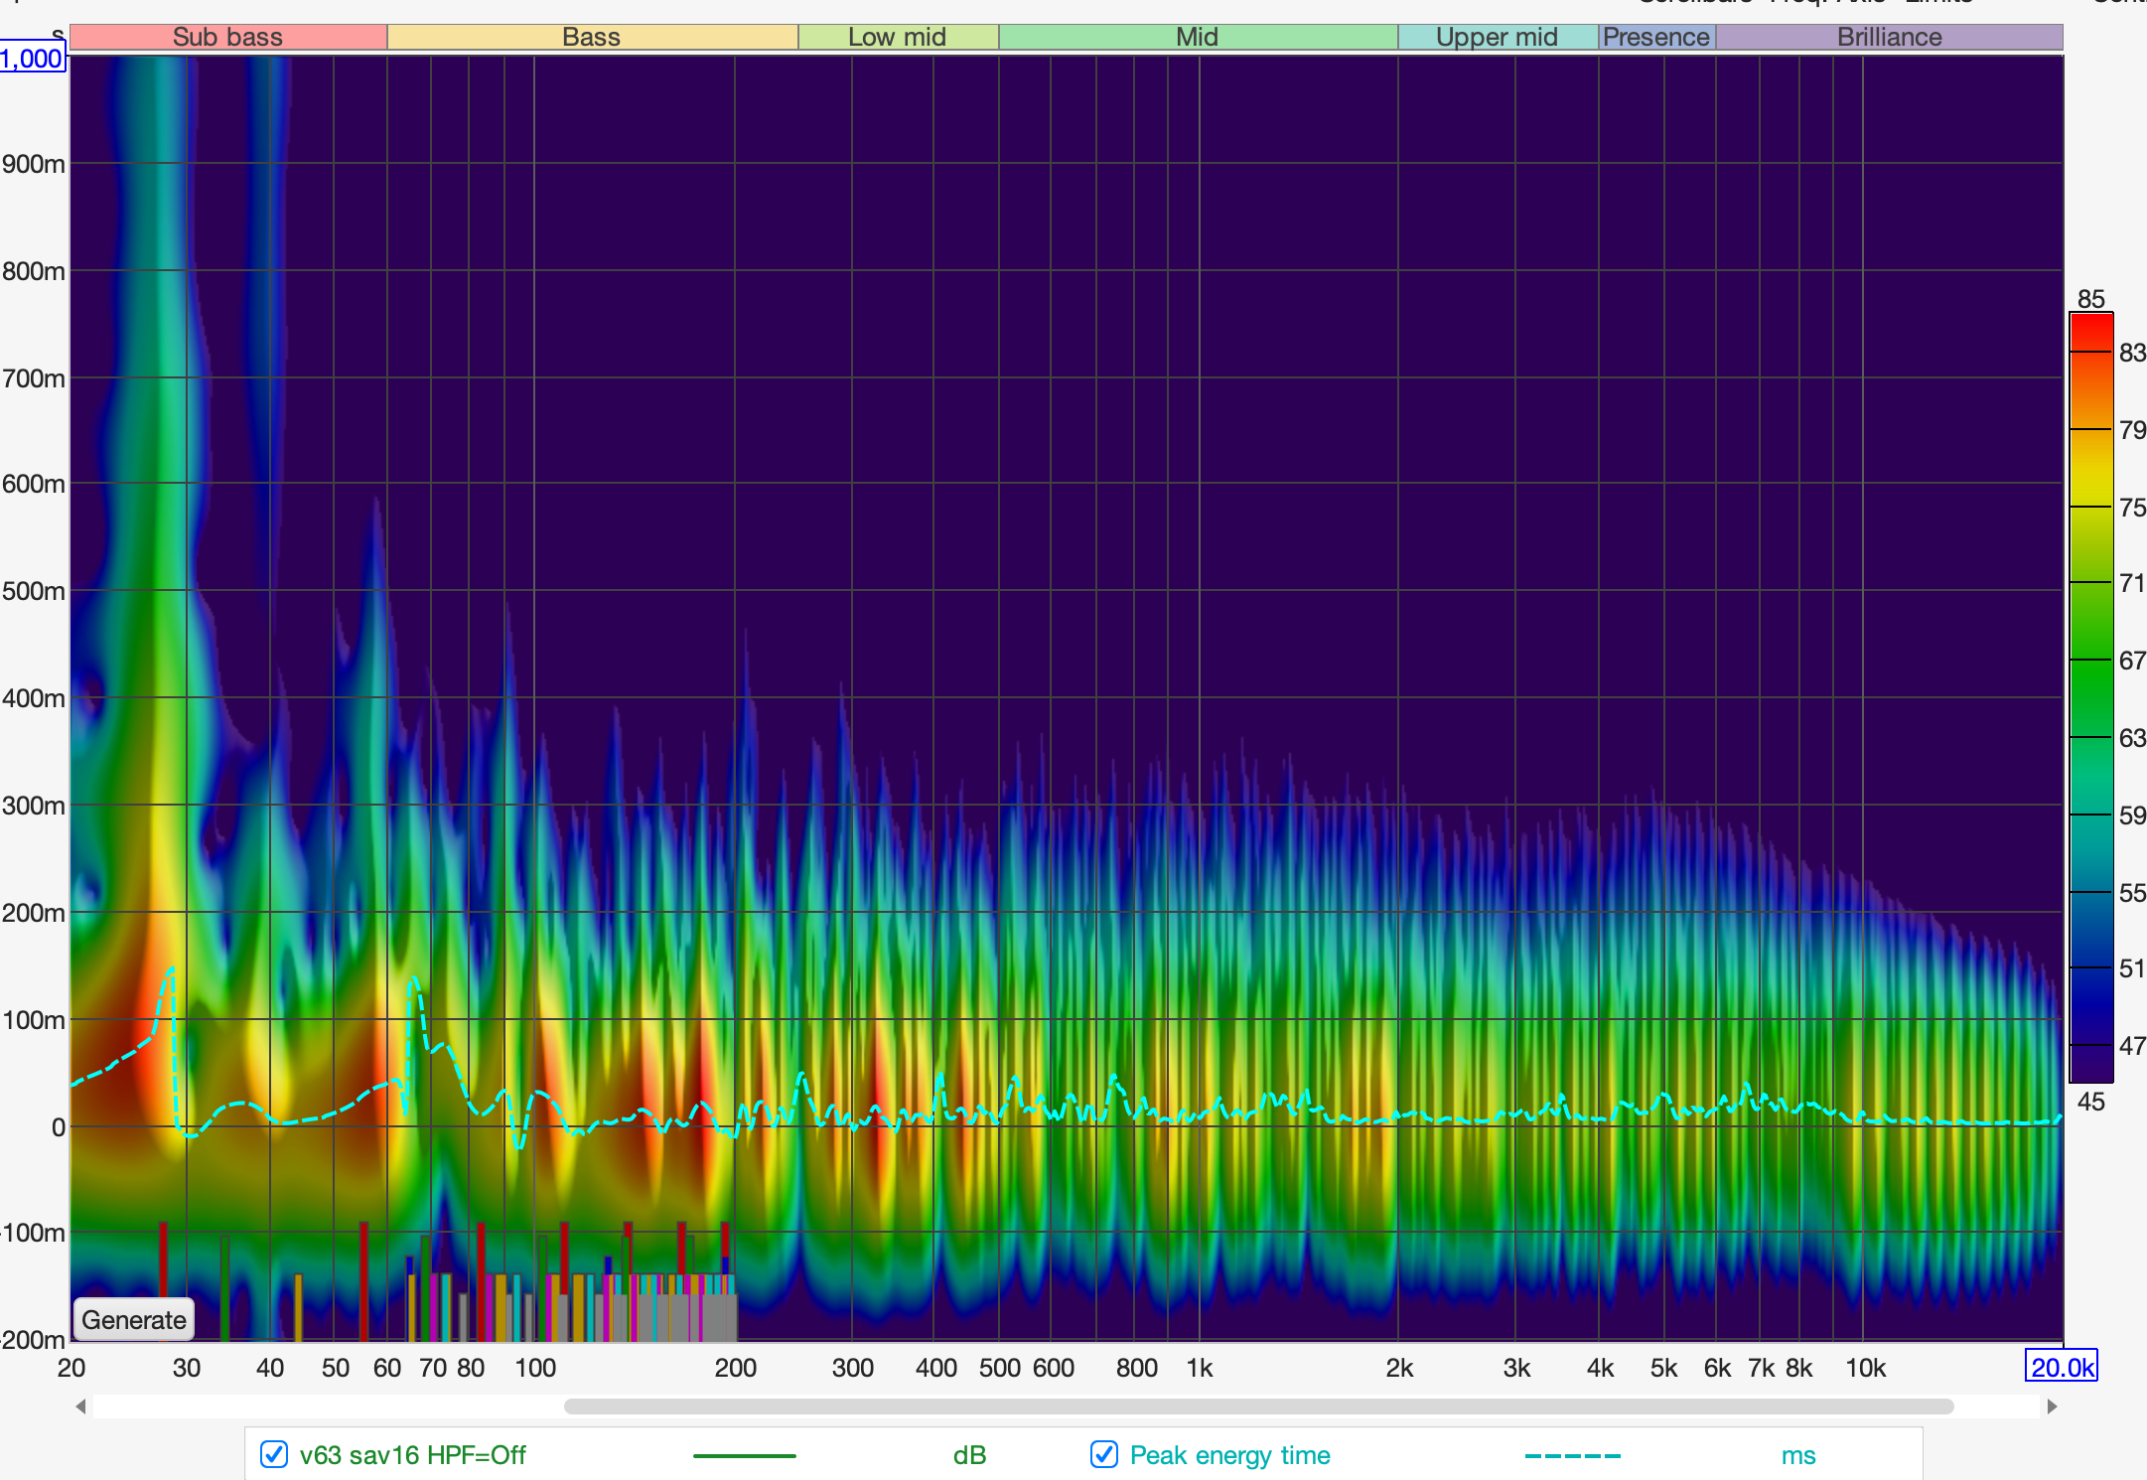Edit the 20.0k frequency axis limit
Screen dimensions: 2147x1480
2062,1368
